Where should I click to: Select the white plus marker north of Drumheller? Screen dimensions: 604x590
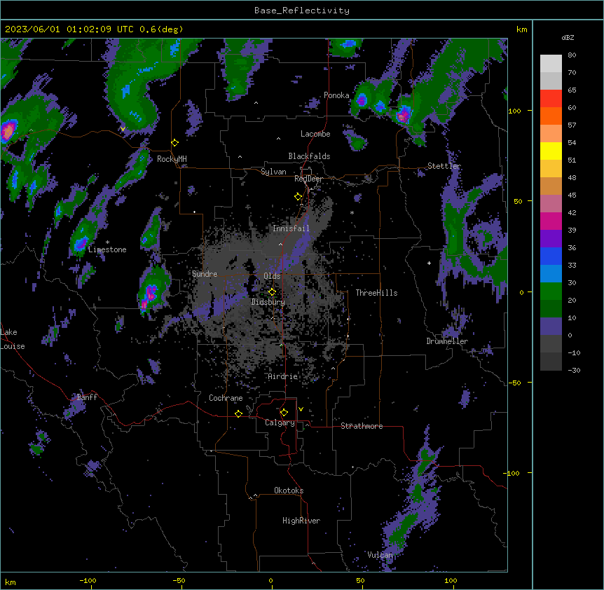tap(429, 263)
